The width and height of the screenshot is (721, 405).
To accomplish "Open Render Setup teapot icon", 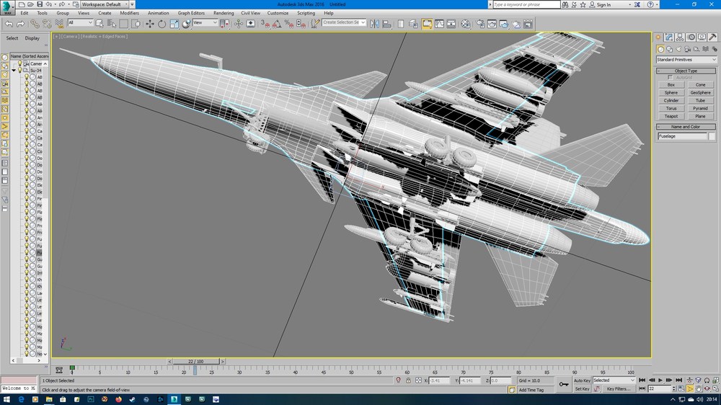I will (x=480, y=24).
